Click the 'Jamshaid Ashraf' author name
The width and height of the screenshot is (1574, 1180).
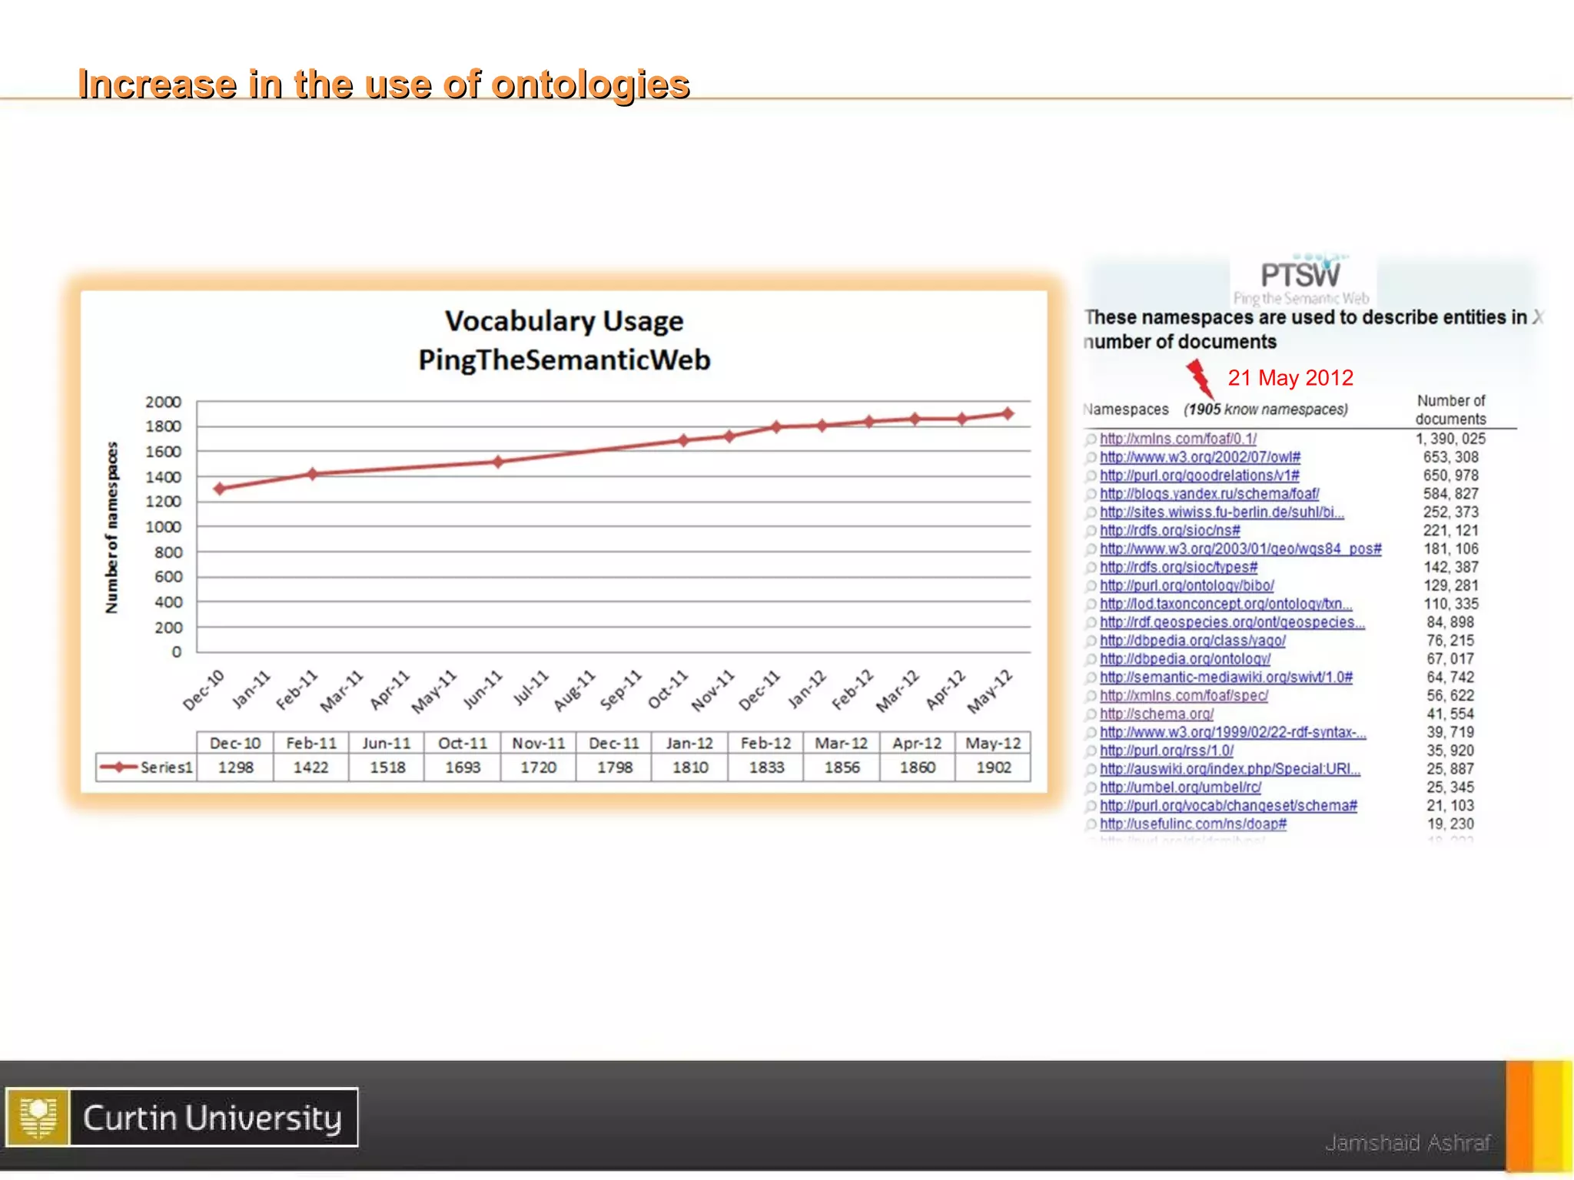pyautogui.click(x=1408, y=1143)
